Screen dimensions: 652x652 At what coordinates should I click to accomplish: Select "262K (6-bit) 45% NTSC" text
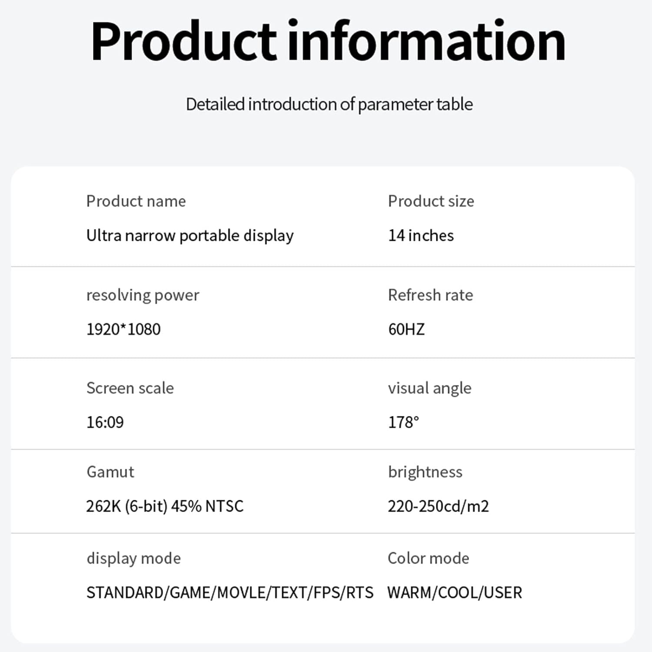click(x=165, y=506)
